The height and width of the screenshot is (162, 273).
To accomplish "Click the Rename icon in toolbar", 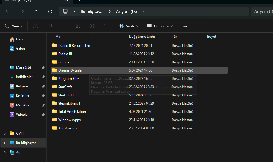I will point(78,26).
